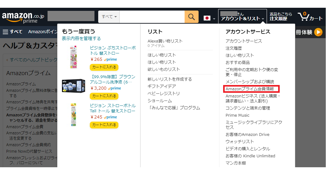Open 欲しいものリスト in the list column
326x175 pixels.
coord(164,69)
